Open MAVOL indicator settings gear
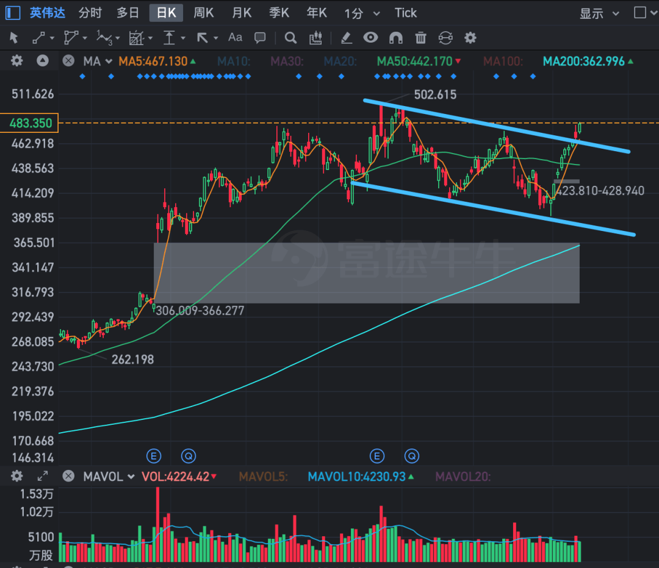This screenshot has height=568, width=659. tap(17, 476)
